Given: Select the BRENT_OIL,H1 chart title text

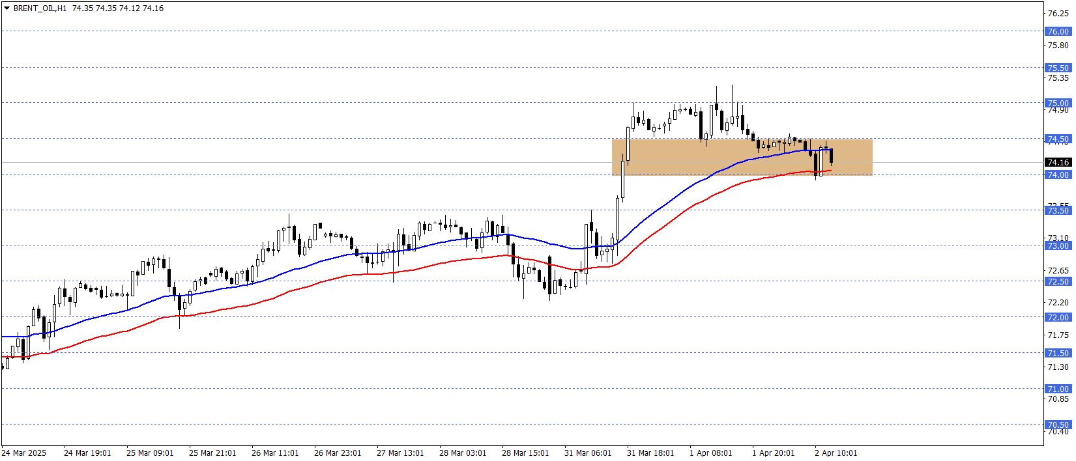Looking at the screenshot, I should tap(40, 8).
